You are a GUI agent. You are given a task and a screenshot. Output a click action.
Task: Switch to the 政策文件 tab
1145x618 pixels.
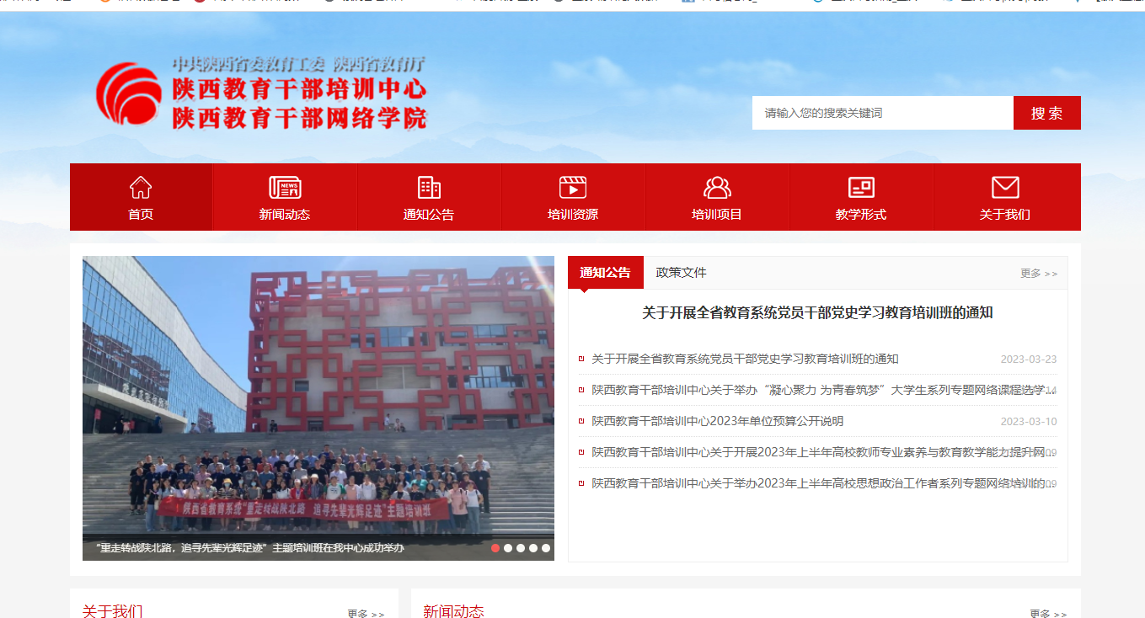(682, 272)
